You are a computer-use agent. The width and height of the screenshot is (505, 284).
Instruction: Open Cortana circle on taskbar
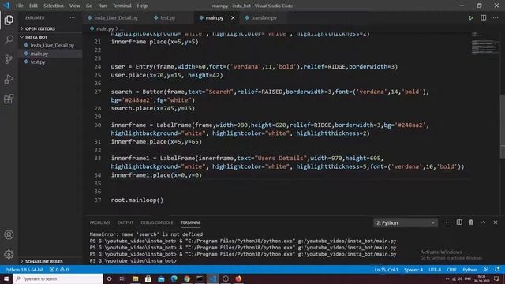pos(109,278)
